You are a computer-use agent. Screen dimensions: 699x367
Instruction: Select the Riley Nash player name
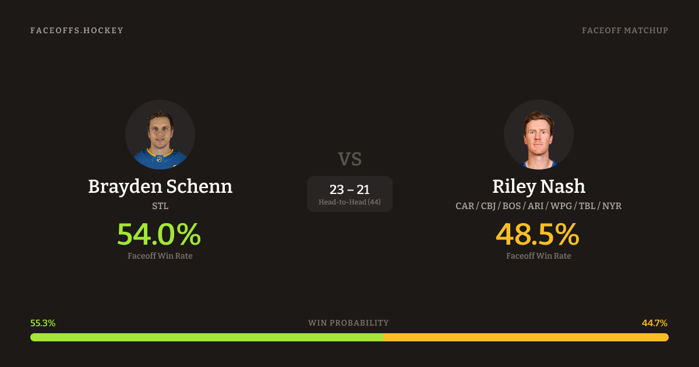click(x=539, y=186)
